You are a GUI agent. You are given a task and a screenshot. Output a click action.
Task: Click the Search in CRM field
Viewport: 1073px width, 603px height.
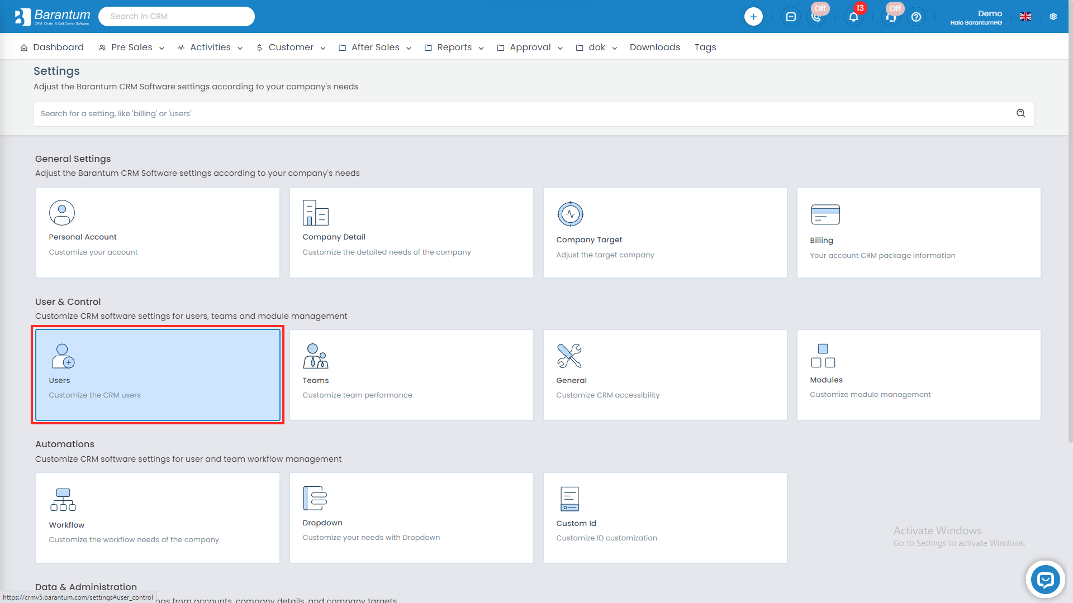pyautogui.click(x=177, y=16)
